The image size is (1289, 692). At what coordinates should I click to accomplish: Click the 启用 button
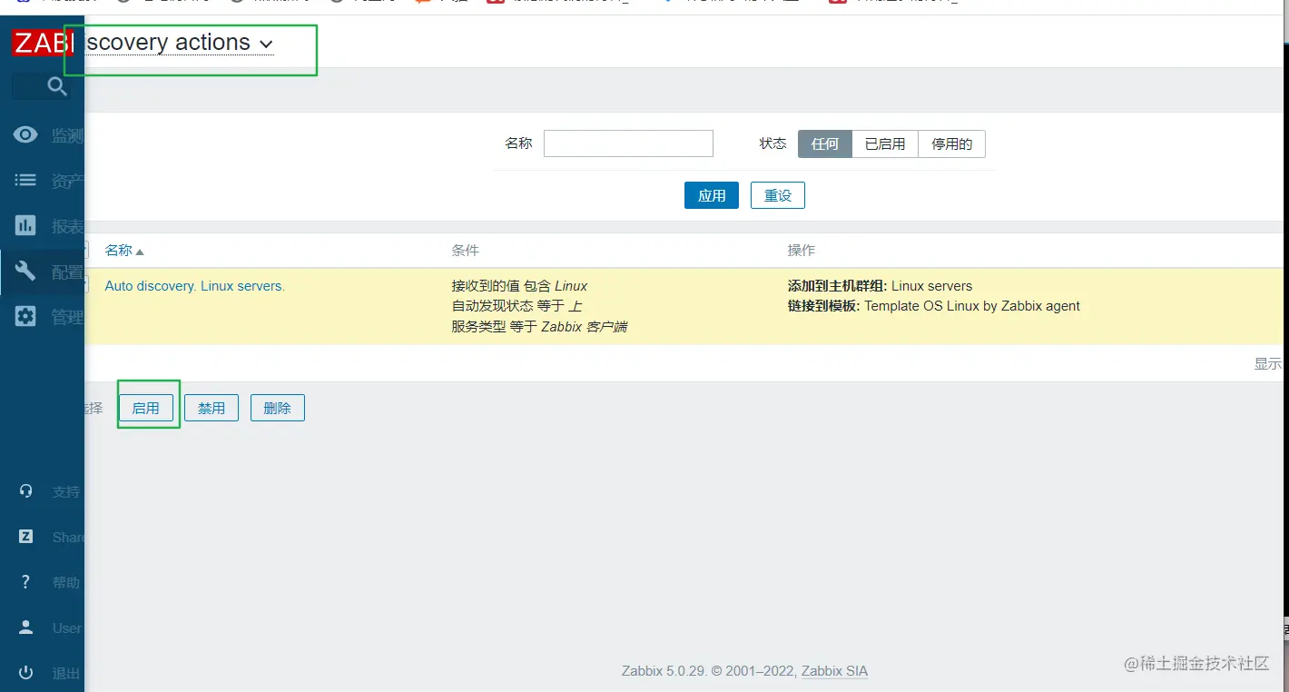click(x=145, y=408)
